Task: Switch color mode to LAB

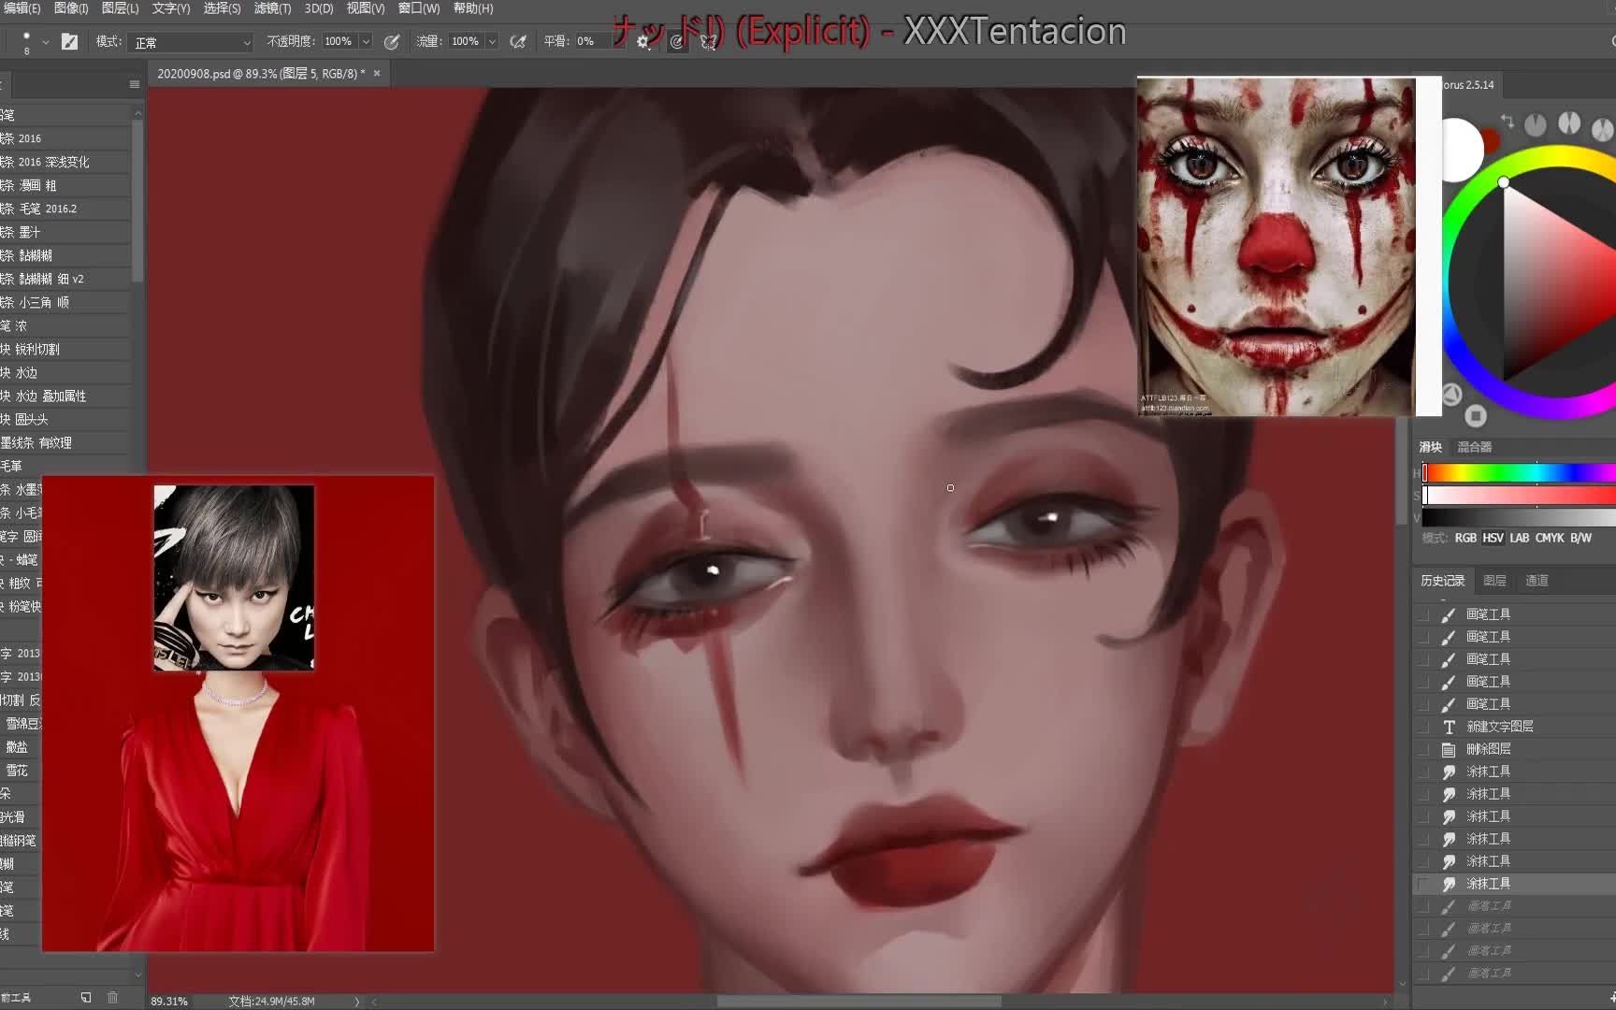Action: pyautogui.click(x=1520, y=538)
